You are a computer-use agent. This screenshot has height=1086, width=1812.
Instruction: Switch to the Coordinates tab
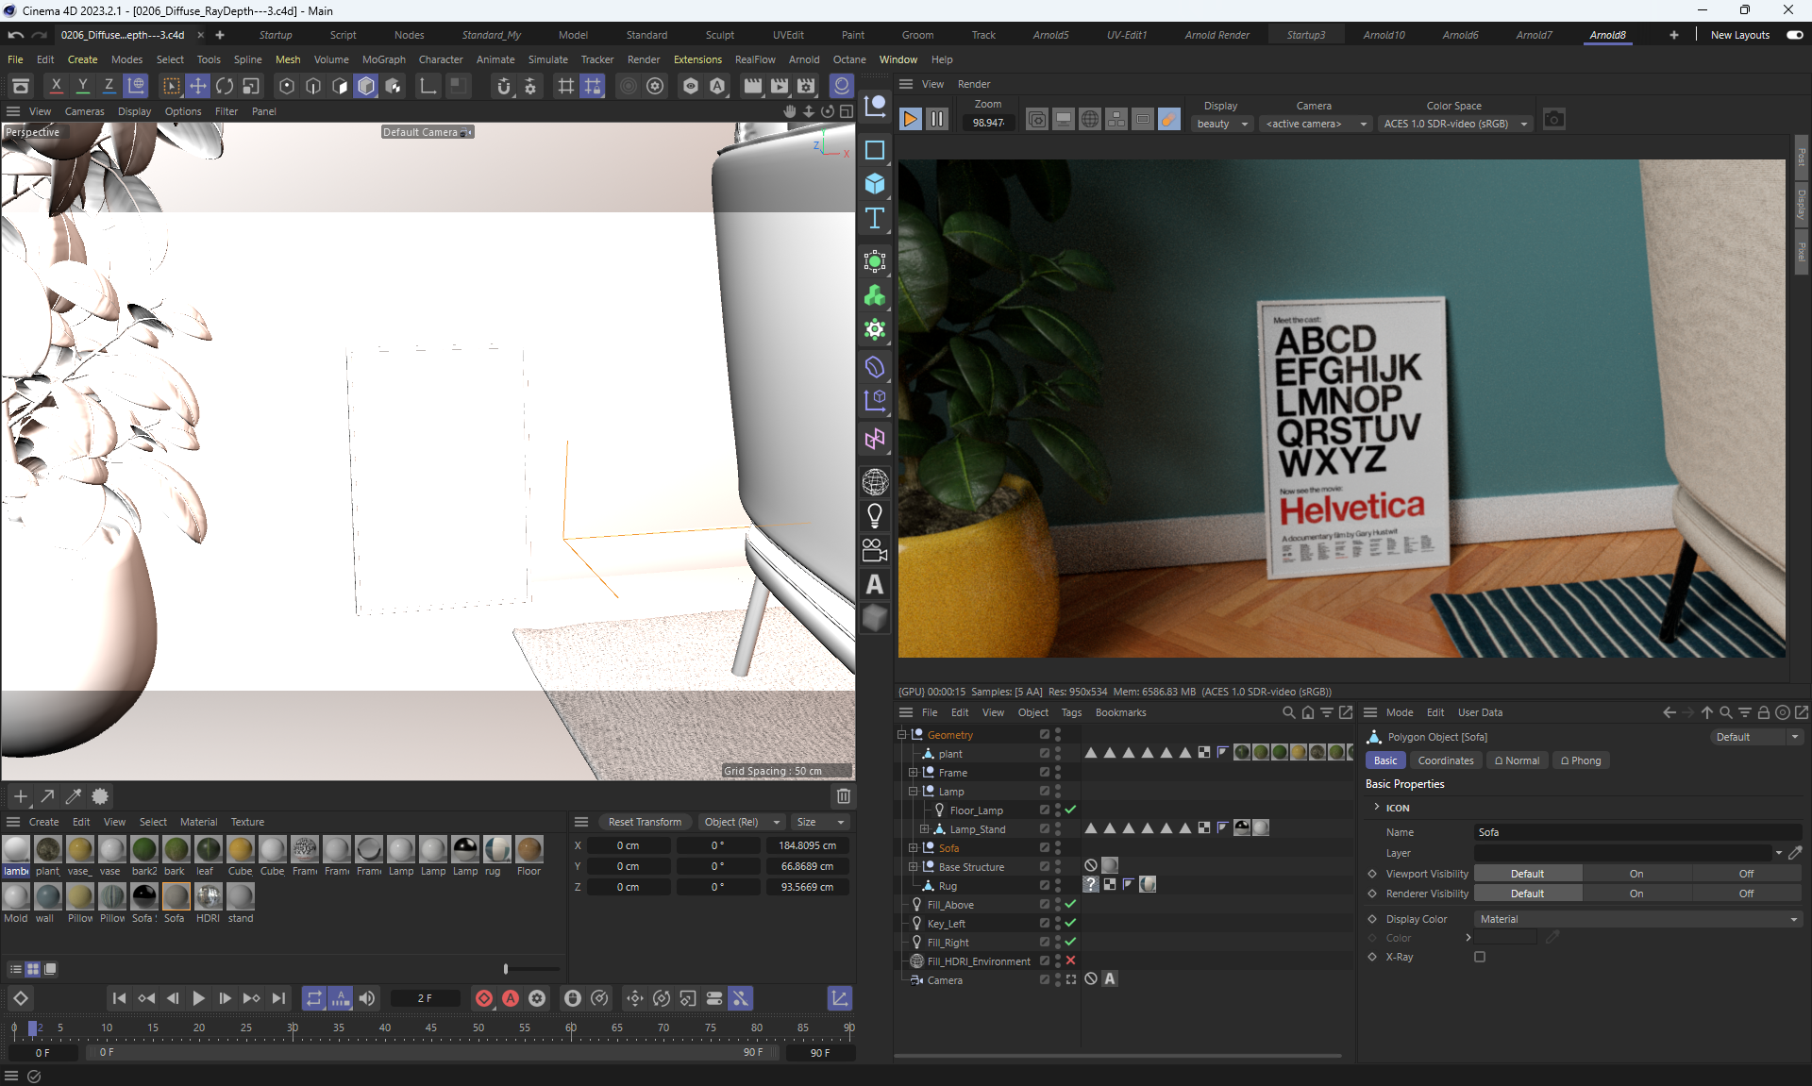[x=1445, y=760]
